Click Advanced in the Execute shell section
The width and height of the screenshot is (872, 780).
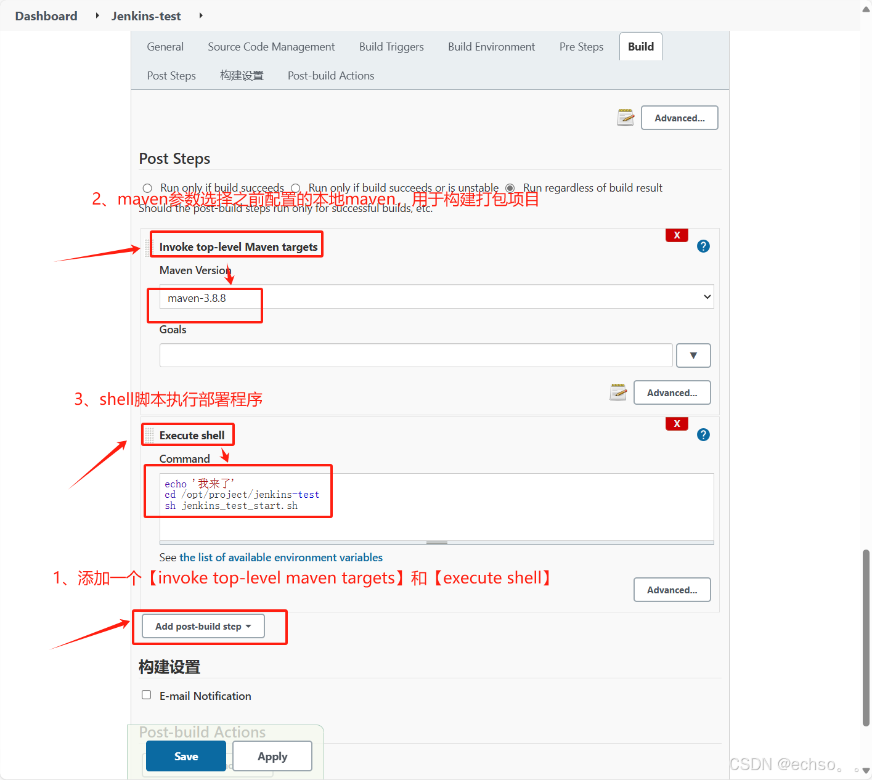point(672,590)
